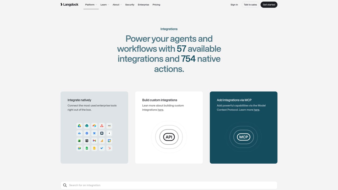Choose the Google Calendar integration icon
The height and width of the screenshot is (190, 338).
click(x=109, y=141)
